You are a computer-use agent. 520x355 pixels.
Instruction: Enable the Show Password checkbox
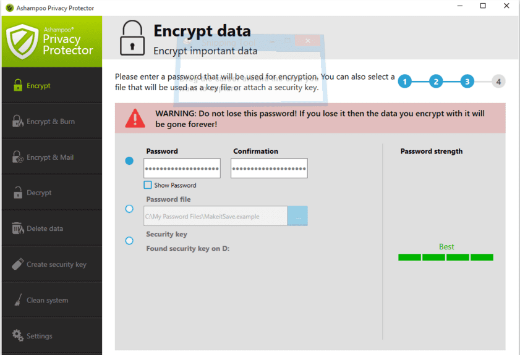click(x=148, y=185)
